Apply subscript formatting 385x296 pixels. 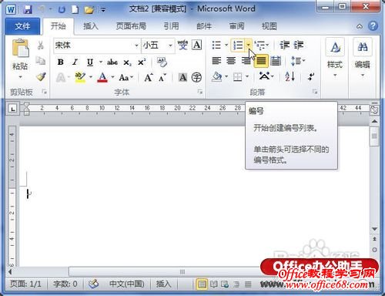click(127, 62)
